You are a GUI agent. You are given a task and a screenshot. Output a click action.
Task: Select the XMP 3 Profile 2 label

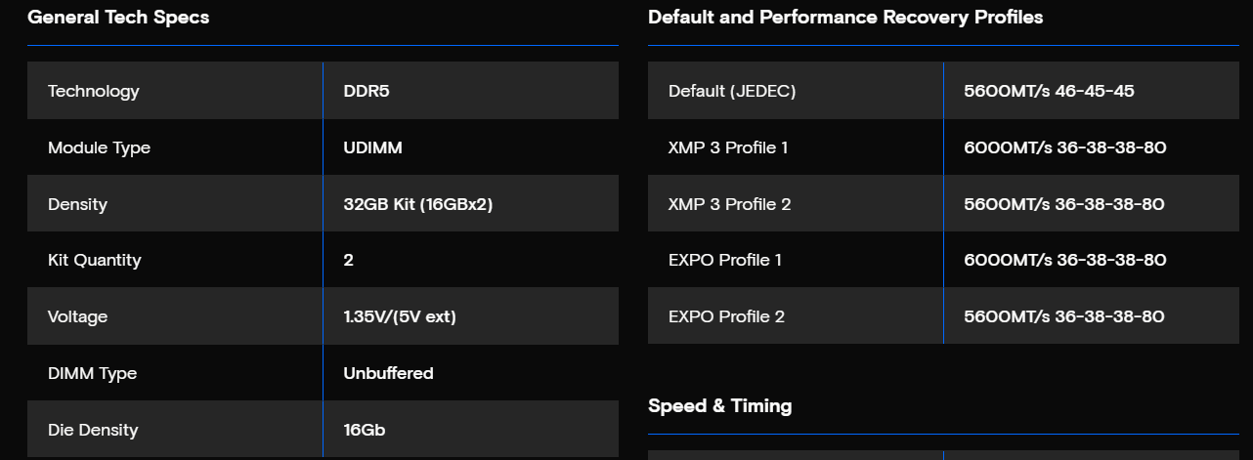pyautogui.click(x=729, y=205)
